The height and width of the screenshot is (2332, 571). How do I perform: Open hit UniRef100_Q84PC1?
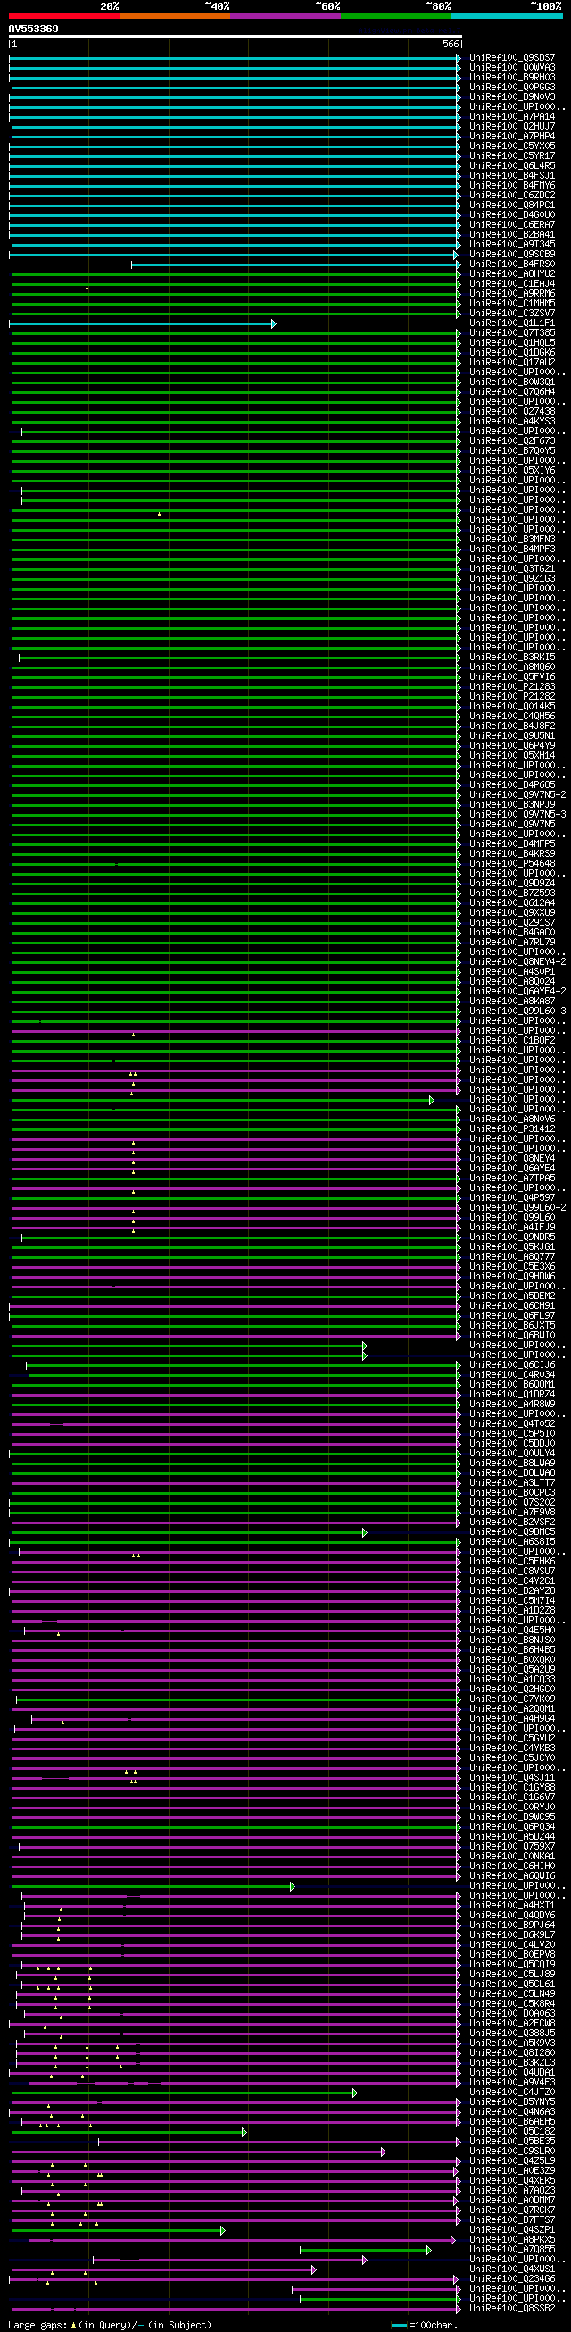coord(512,206)
